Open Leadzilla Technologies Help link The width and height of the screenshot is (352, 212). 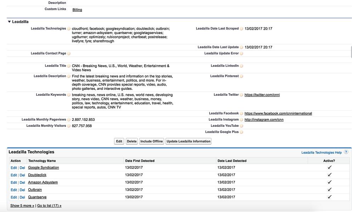coord(321,153)
